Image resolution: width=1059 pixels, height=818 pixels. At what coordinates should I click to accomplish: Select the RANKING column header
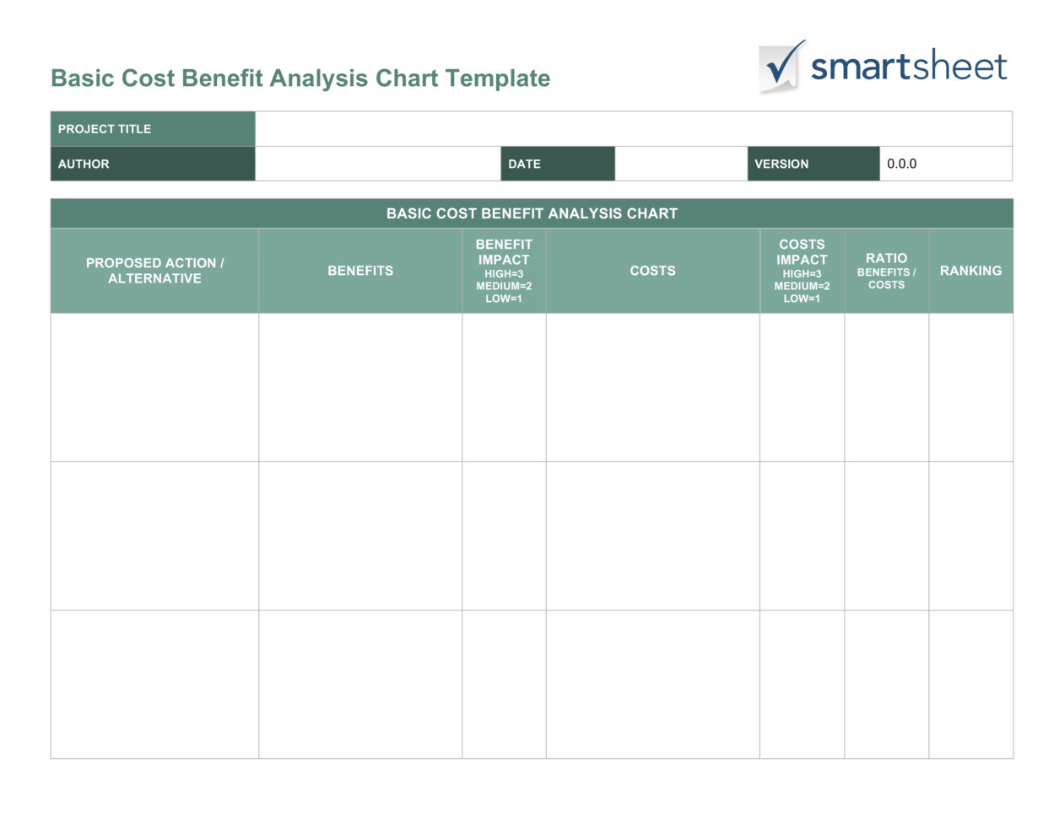click(970, 270)
